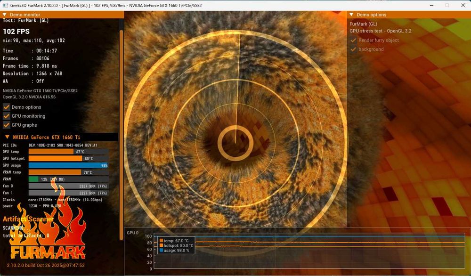Click the orange temp legend swatch in graph

click(161, 241)
